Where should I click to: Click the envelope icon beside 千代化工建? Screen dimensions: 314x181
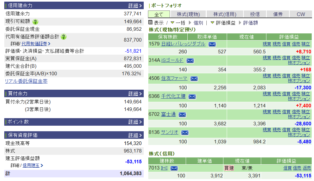click(x=192, y=97)
